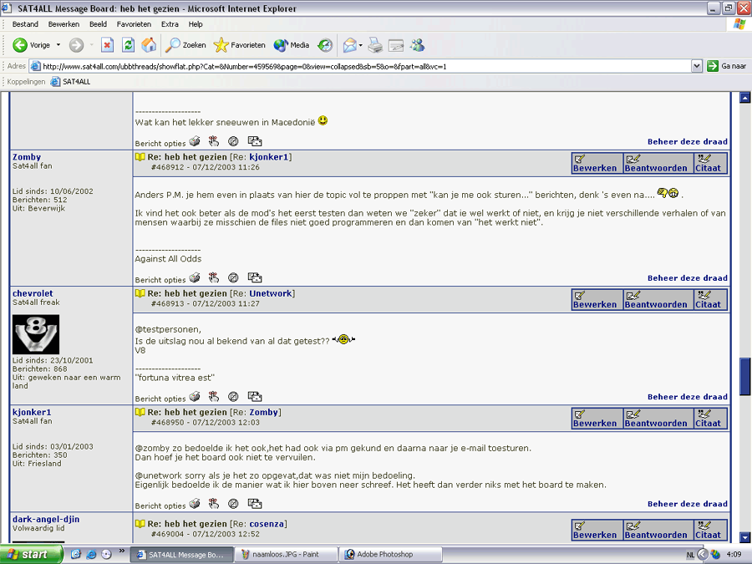Click reminder icon in Zomby's Bericht opties
This screenshot has width=752, height=564.
214,277
